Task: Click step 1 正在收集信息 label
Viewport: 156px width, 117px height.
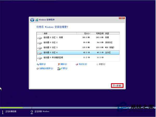Action: 11,112
